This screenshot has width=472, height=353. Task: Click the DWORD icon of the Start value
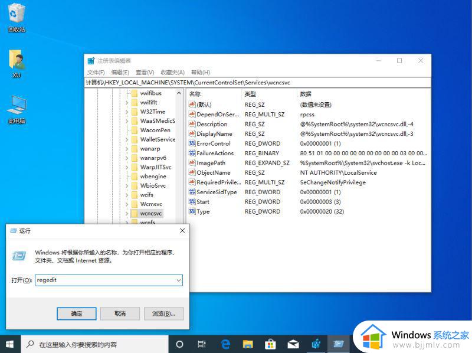[x=192, y=201]
